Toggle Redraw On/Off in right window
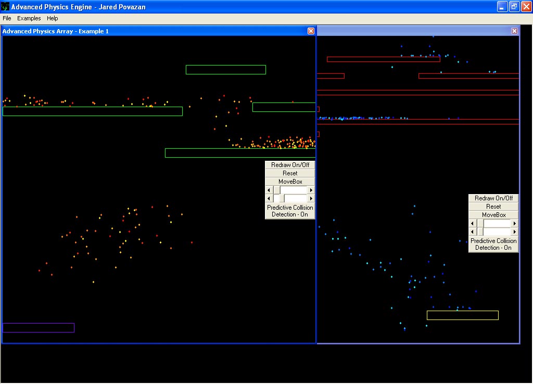The height and width of the screenshot is (384, 533). (493, 198)
